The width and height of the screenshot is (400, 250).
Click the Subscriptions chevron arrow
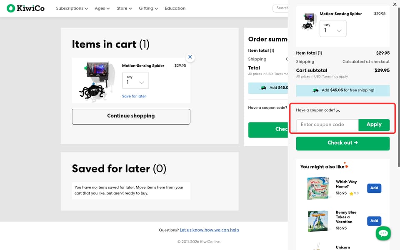coord(86,9)
